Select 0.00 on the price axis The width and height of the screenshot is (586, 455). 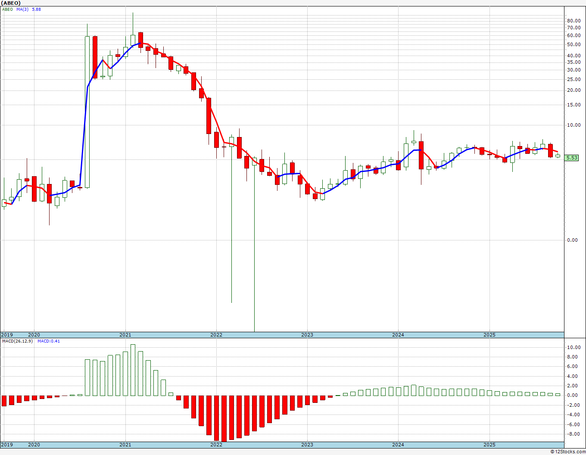tap(572, 240)
